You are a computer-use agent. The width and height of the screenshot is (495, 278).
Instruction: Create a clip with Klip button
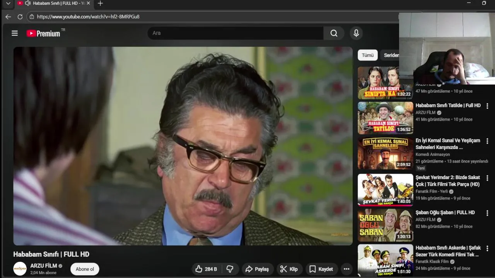coord(289,269)
